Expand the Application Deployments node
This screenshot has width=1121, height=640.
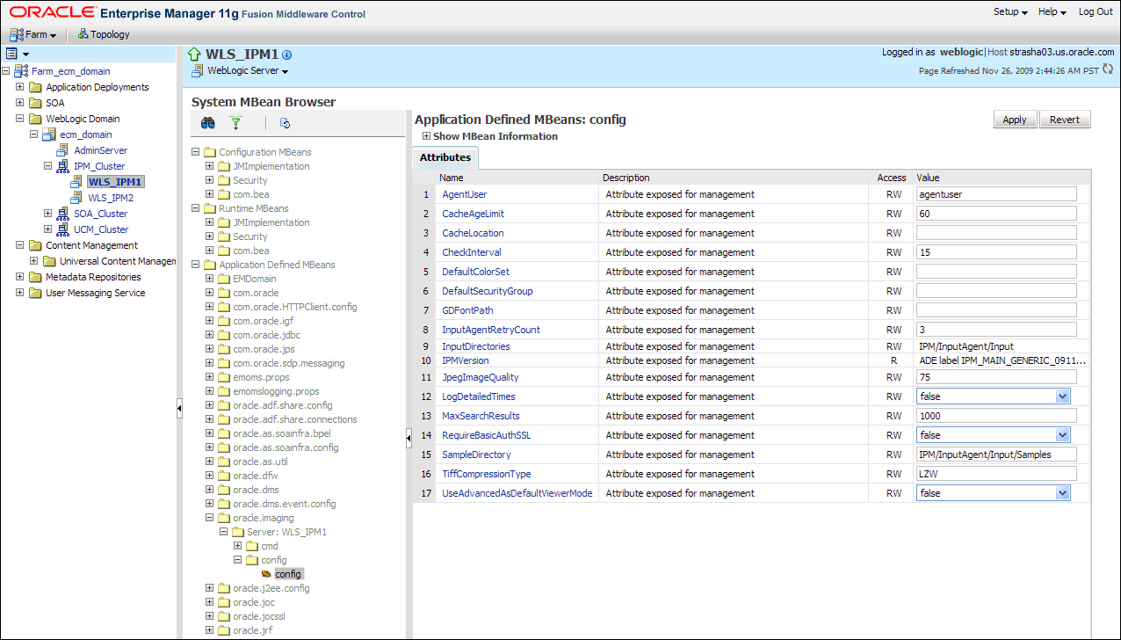20,87
